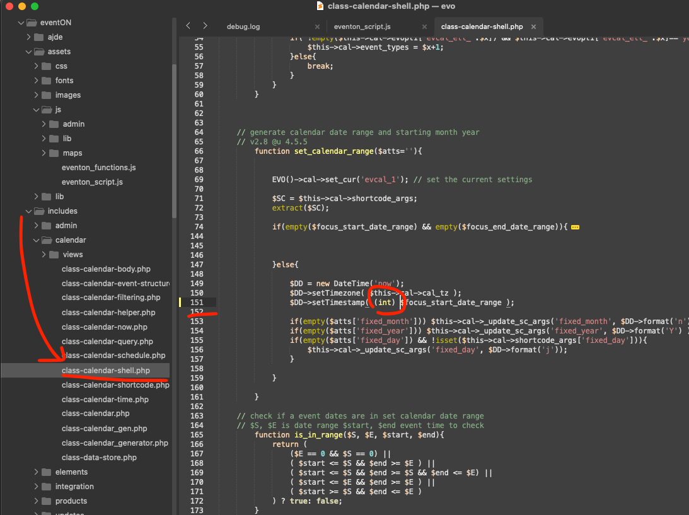
Task: Open class-calendar_gen.php file
Action: point(104,429)
